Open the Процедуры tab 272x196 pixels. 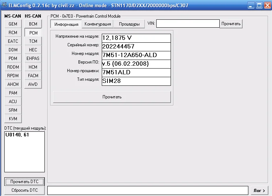(129, 24)
